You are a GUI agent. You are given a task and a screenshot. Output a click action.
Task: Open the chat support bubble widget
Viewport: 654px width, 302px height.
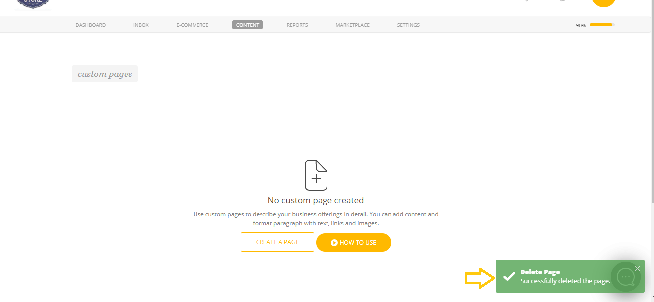coord(626,276)
